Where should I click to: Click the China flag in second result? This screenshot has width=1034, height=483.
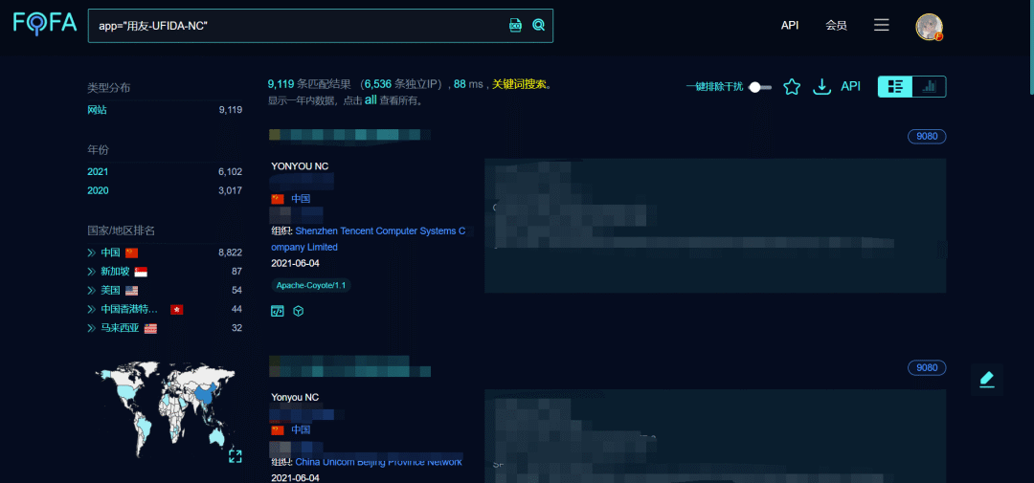click(x=278, y=429)
